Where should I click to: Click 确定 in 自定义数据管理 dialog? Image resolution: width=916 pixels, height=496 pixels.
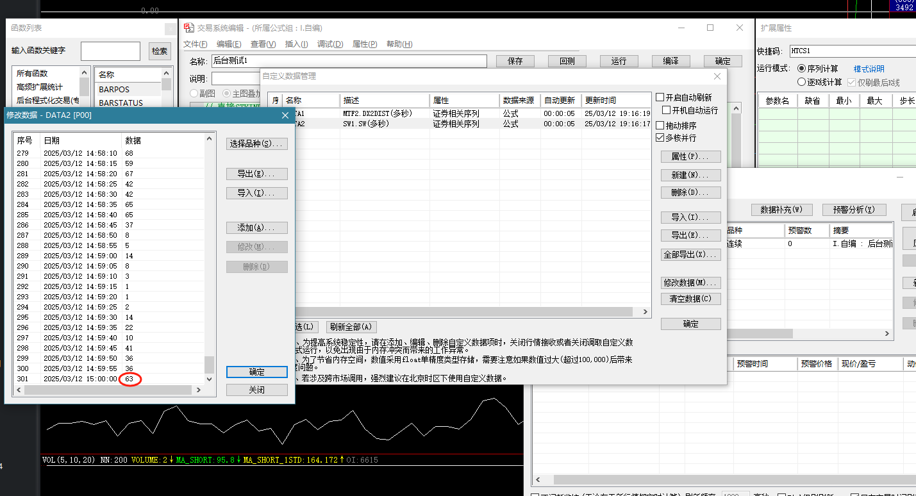point(691,324)
